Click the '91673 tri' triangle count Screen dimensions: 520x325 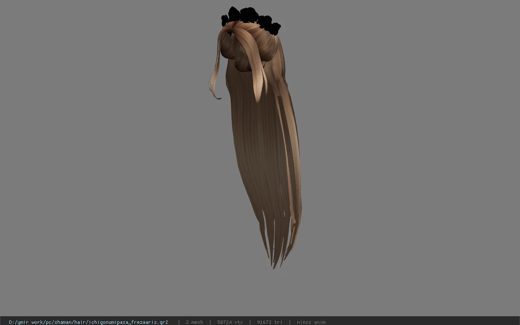pos(269,322)
